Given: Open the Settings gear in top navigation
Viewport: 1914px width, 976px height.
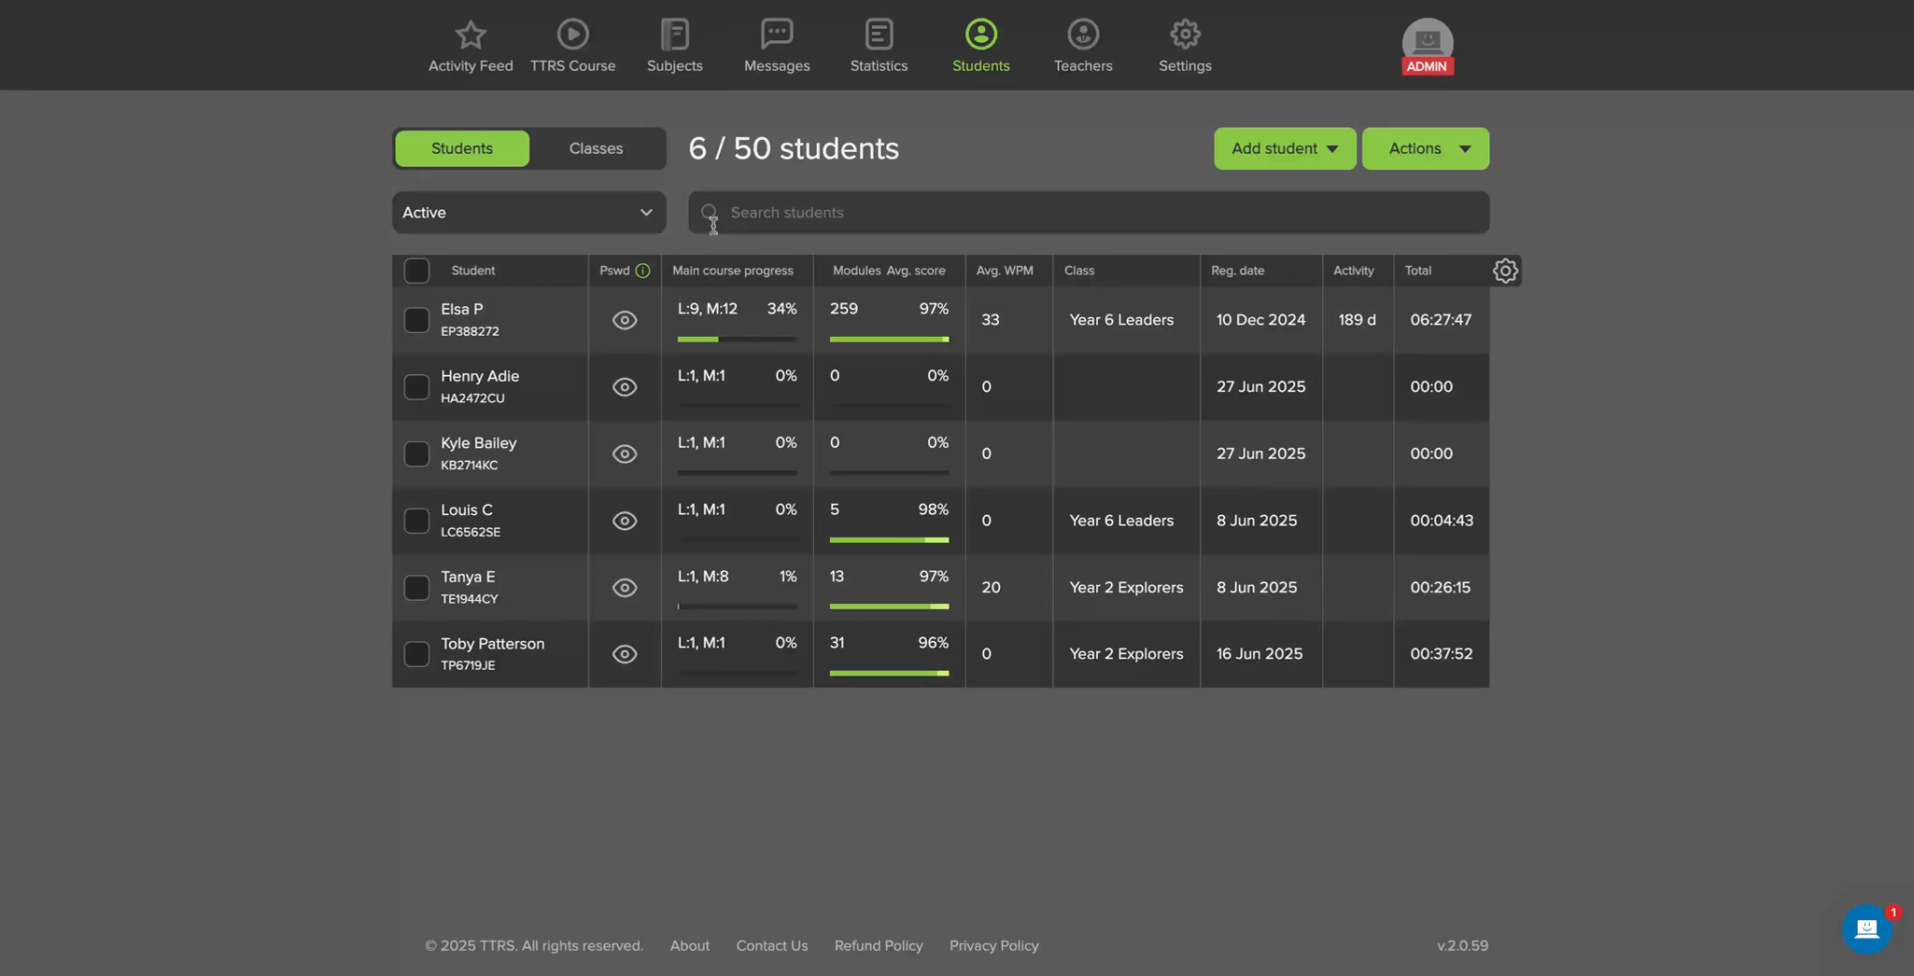Looking at the screenshot, I should [x=1185, y=35].
